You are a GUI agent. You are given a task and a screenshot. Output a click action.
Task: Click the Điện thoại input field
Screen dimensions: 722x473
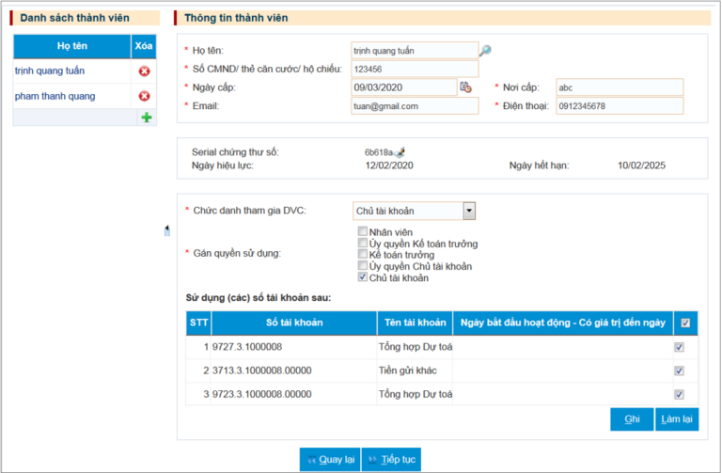620,106
